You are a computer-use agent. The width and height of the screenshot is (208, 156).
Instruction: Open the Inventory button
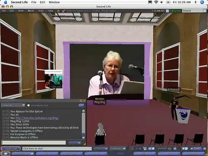pyautogui.click(x=193, y=154)
